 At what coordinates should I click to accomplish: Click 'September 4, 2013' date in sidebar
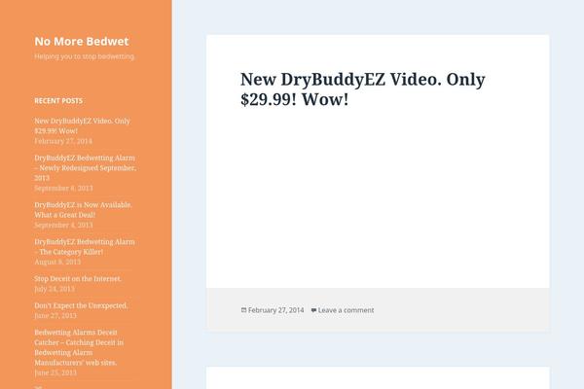63,225
